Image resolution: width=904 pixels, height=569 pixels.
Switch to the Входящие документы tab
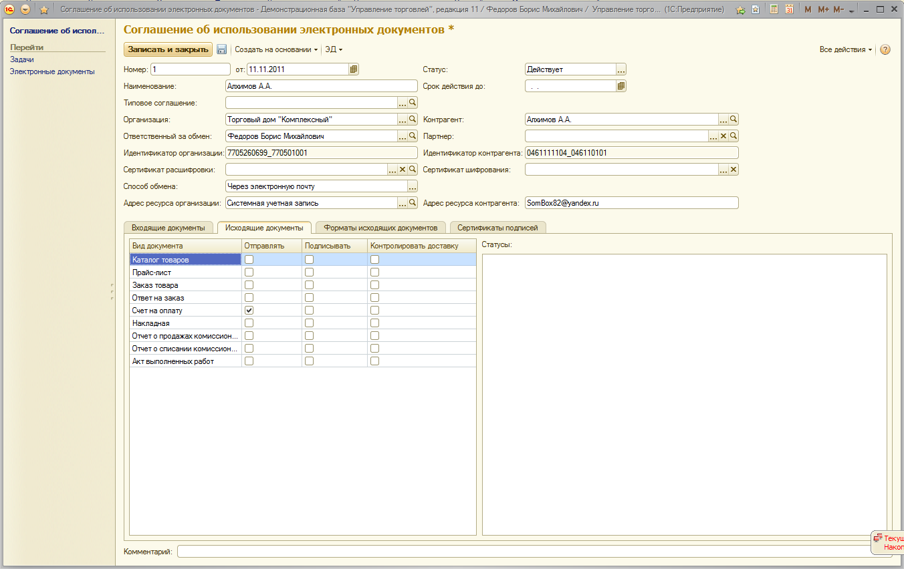pyautogui.click(x=168, y=228)
